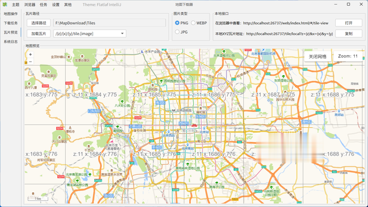Select the PNG image type
The image size is (368, 207).
[x=182, y=23]
